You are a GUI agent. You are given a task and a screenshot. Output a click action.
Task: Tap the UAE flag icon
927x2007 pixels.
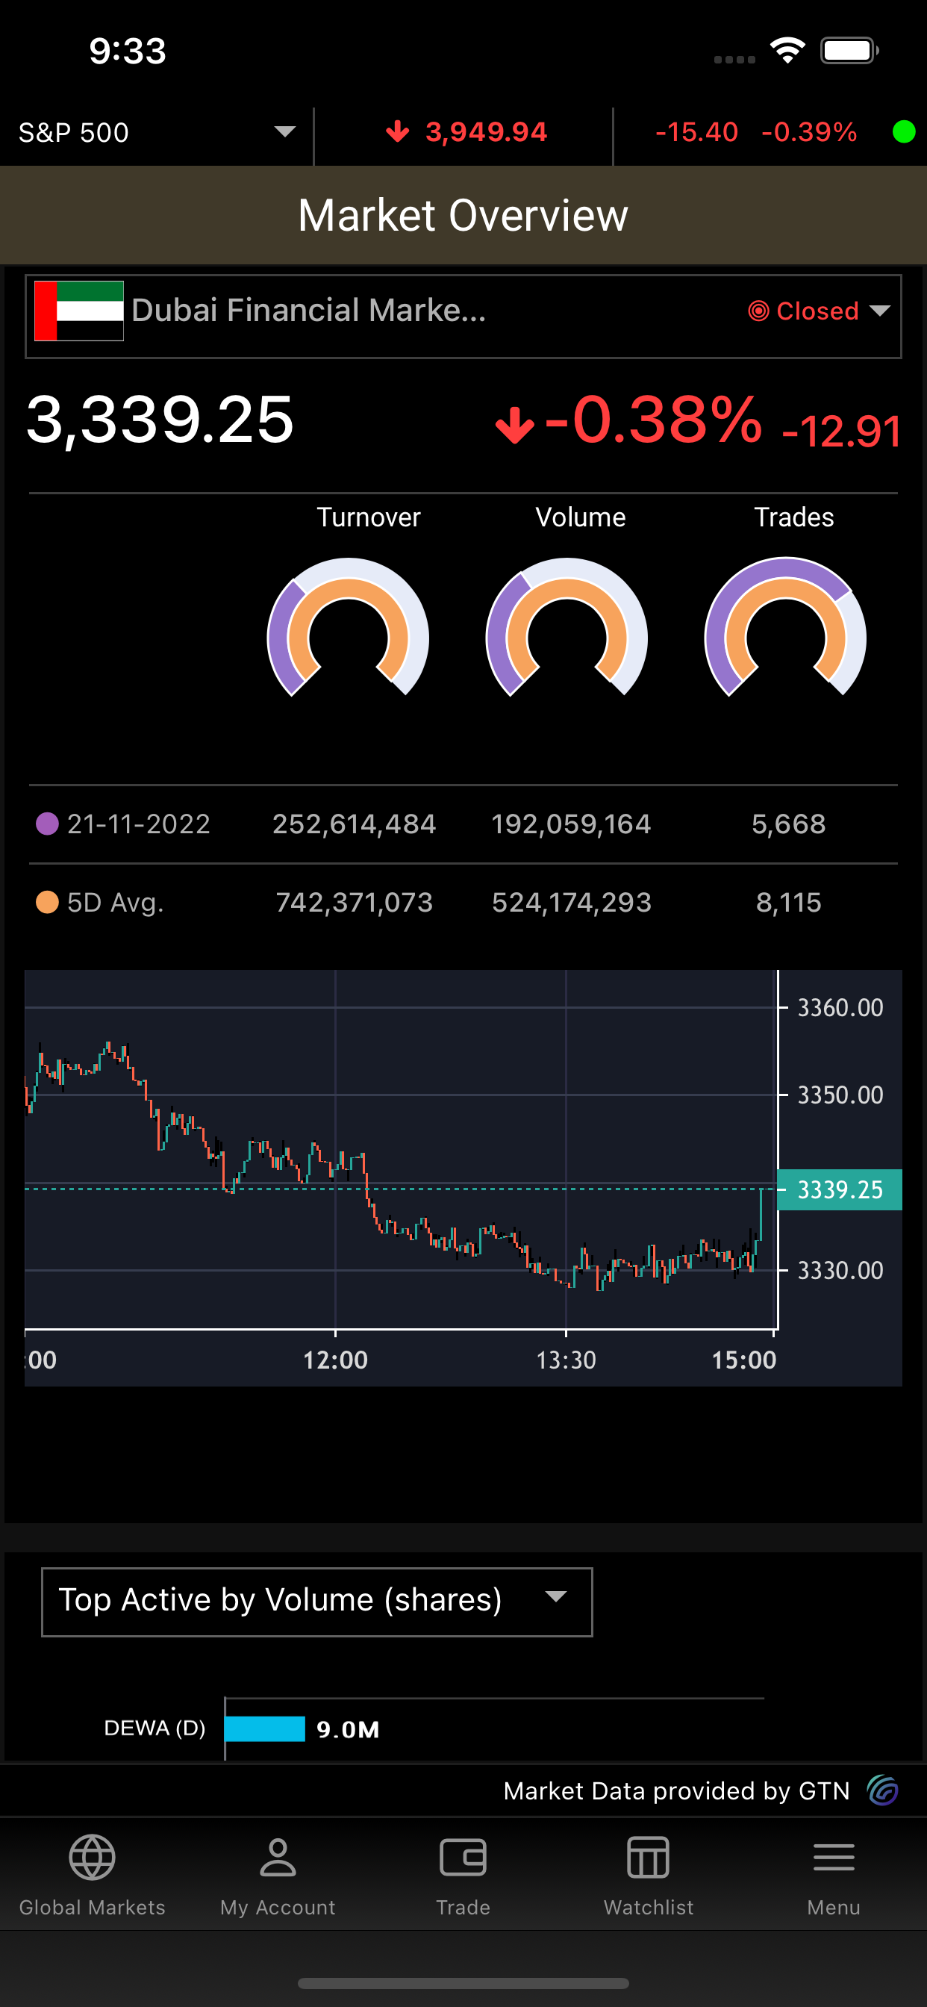[78, 311]
